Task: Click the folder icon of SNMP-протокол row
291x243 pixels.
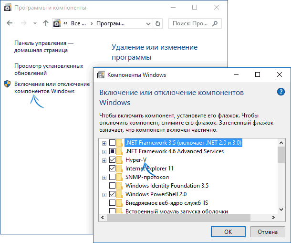Action: click(120, 177)
